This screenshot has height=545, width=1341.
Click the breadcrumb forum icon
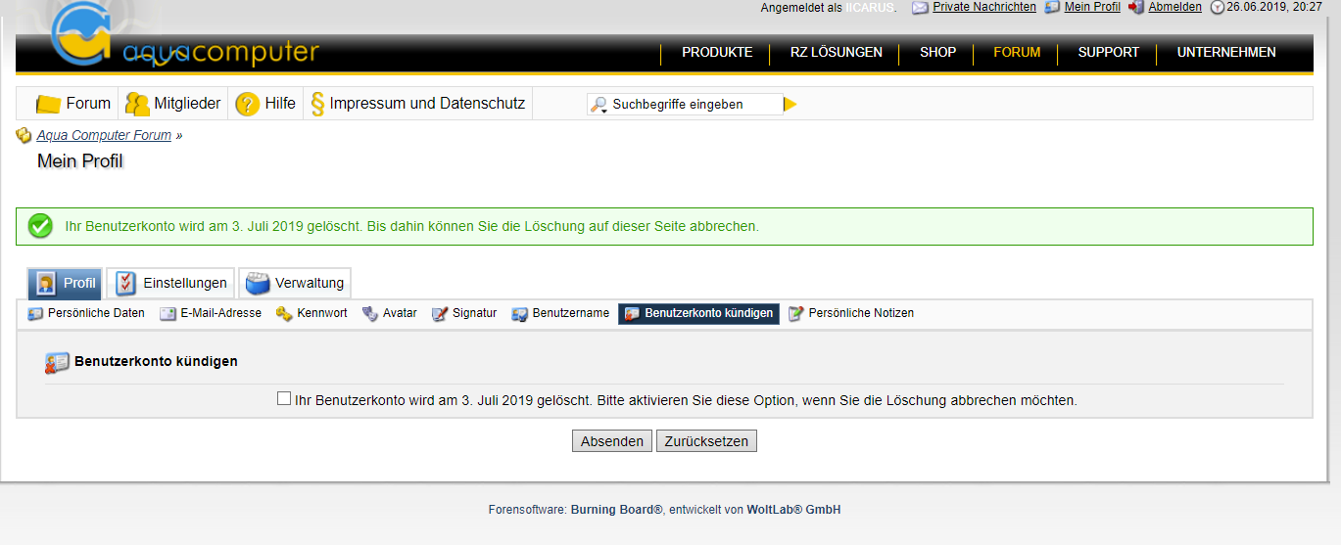click(x=24, y=135)
